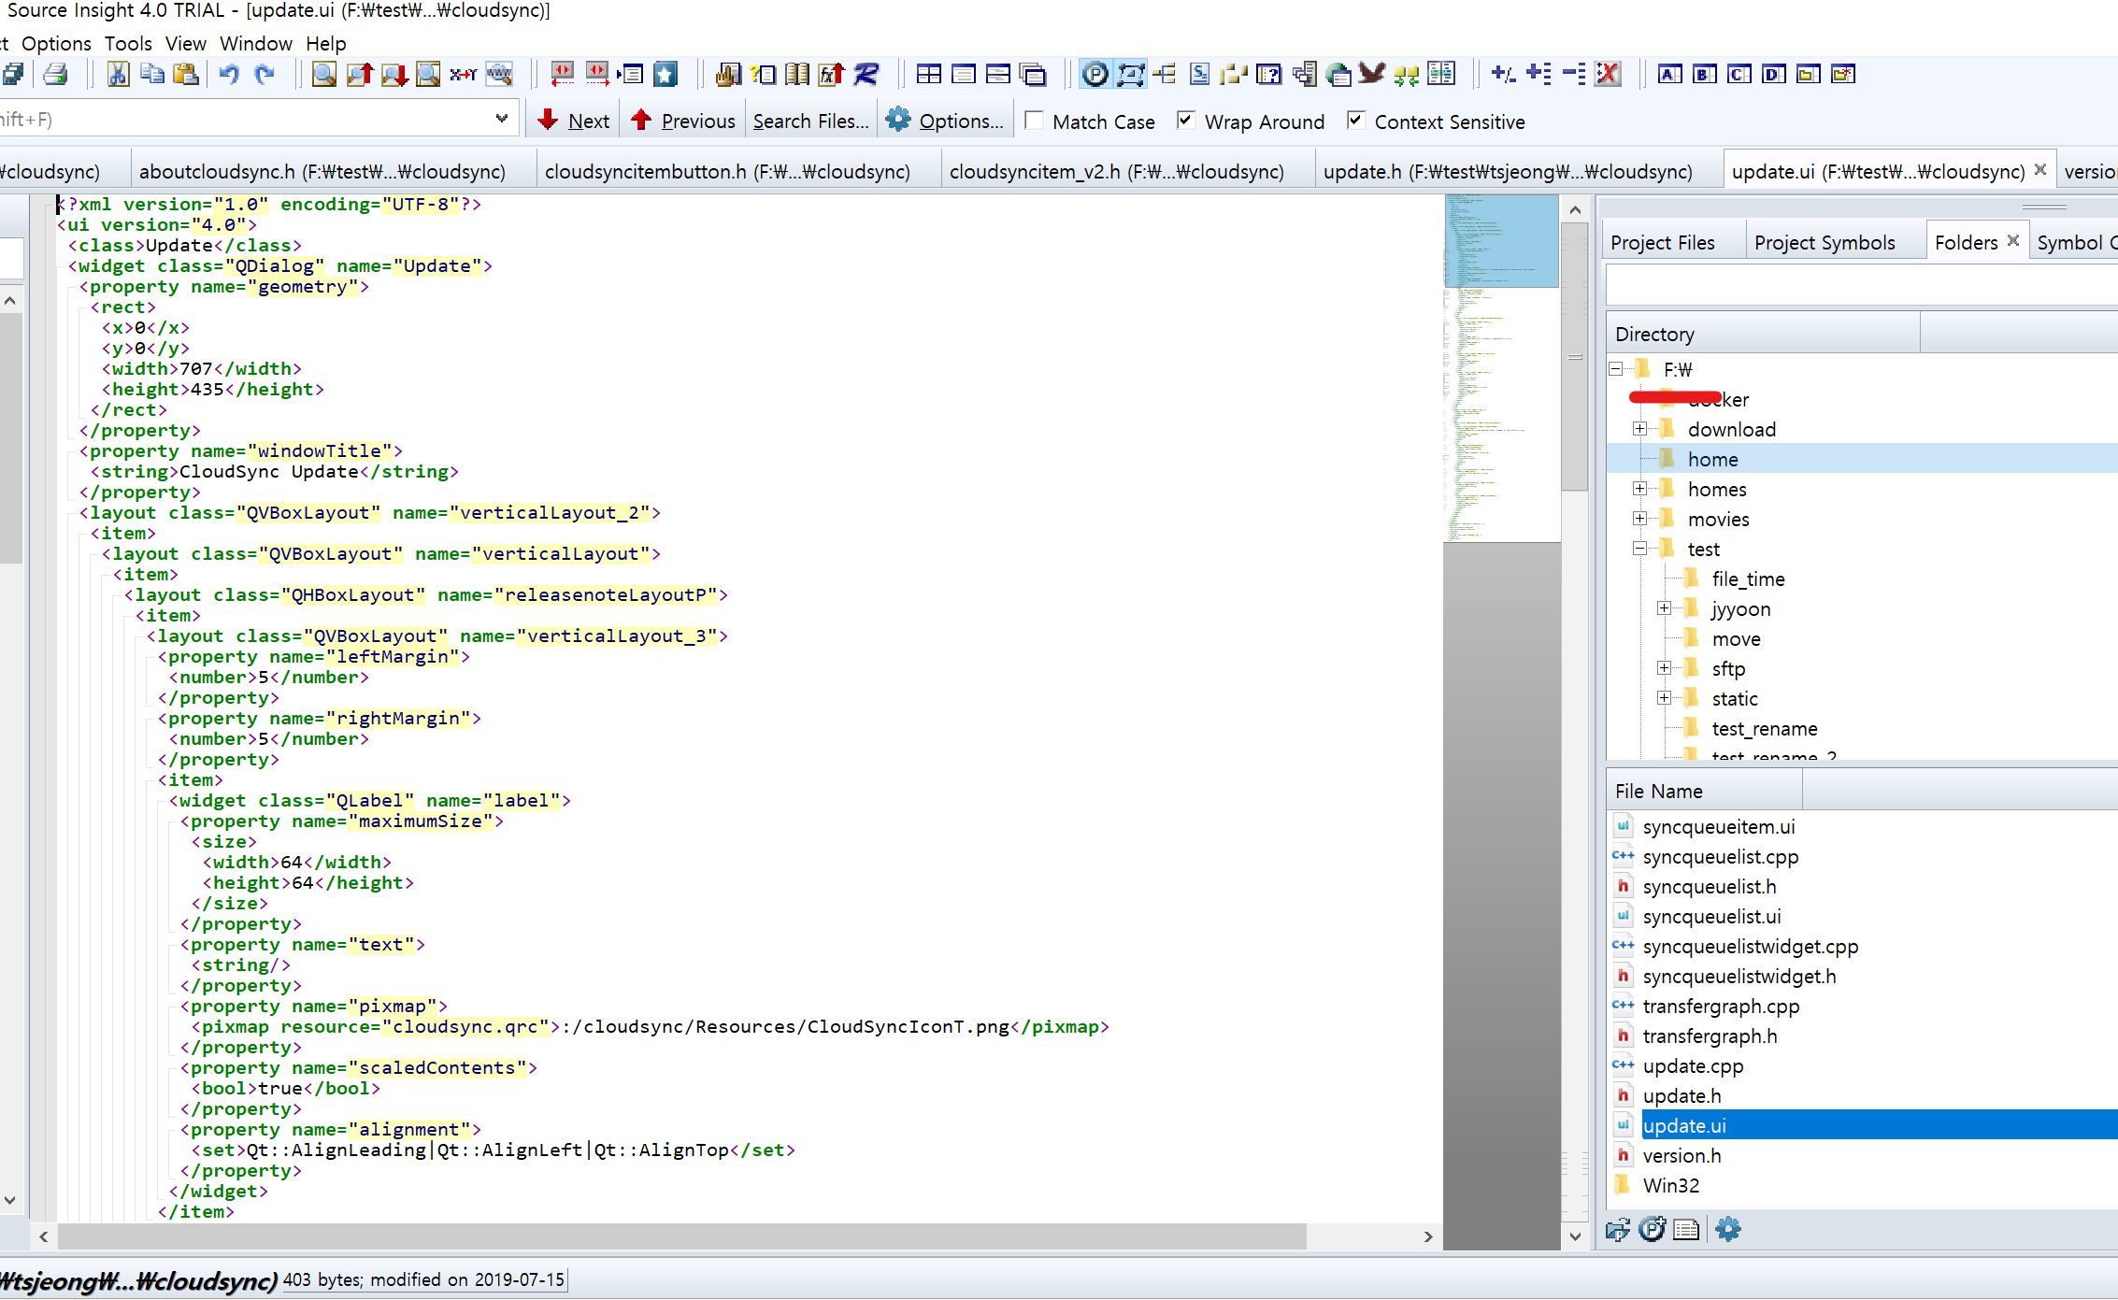
Task: Click the Search Backward icon with up arrow
Action: click(x=359, y=75)
